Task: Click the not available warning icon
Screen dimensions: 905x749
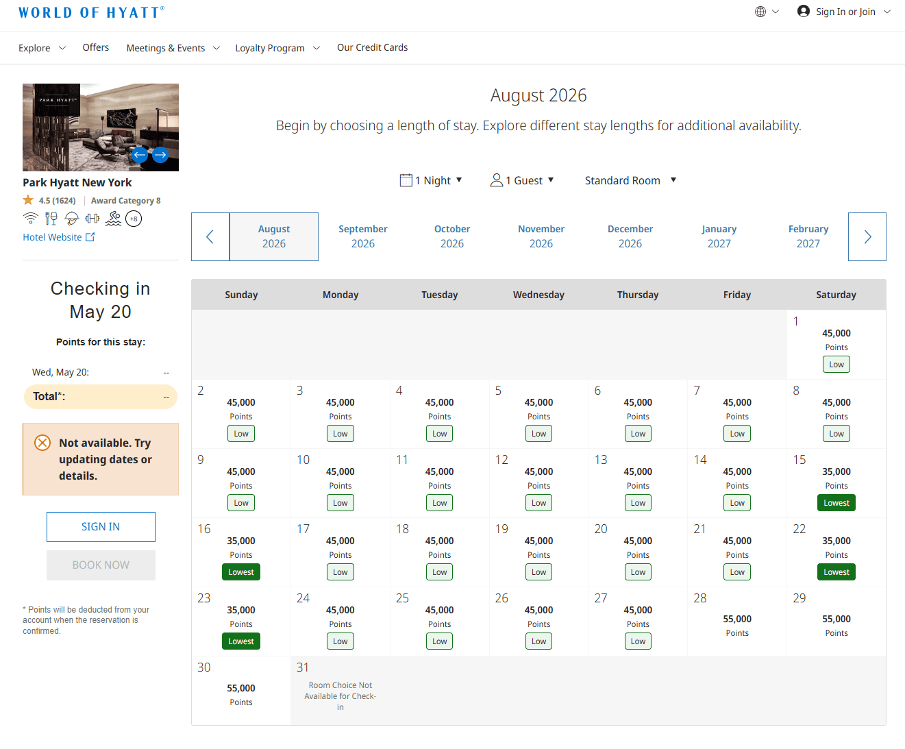Action: [x=42, y=443]
